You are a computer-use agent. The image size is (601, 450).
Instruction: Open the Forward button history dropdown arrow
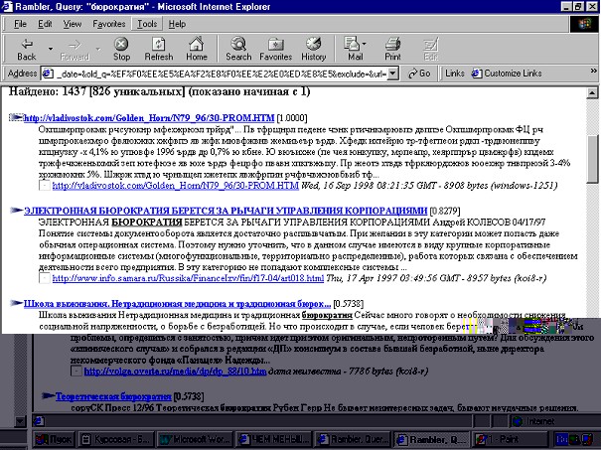(x=98, y=49)
